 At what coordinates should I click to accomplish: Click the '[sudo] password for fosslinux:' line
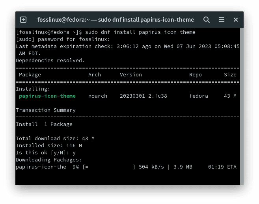[63, 39]
